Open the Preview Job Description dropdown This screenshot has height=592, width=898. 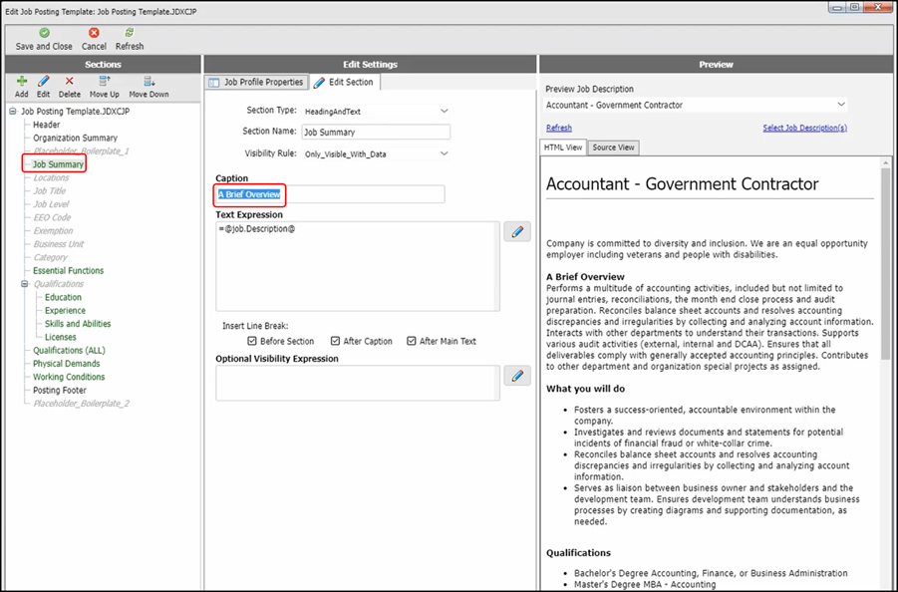[x=841, y=105]
